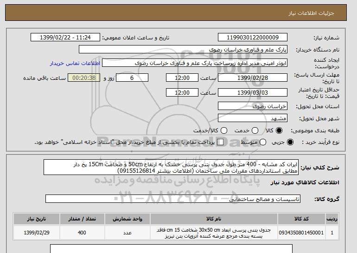This screenshot has height=253, width=357.
Task: Click the اطلاعات کالاهای مورد نیاز heading
Action: [305, 182]
